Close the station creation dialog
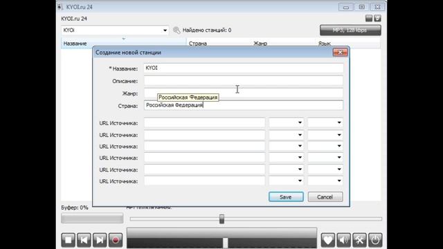Screen dimensions: 443x249 point(340,53)
